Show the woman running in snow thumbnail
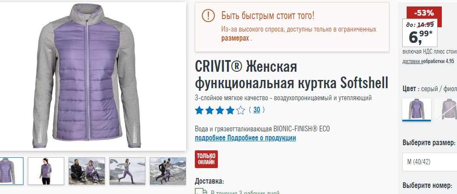The image size is (457, 194). 127,171
